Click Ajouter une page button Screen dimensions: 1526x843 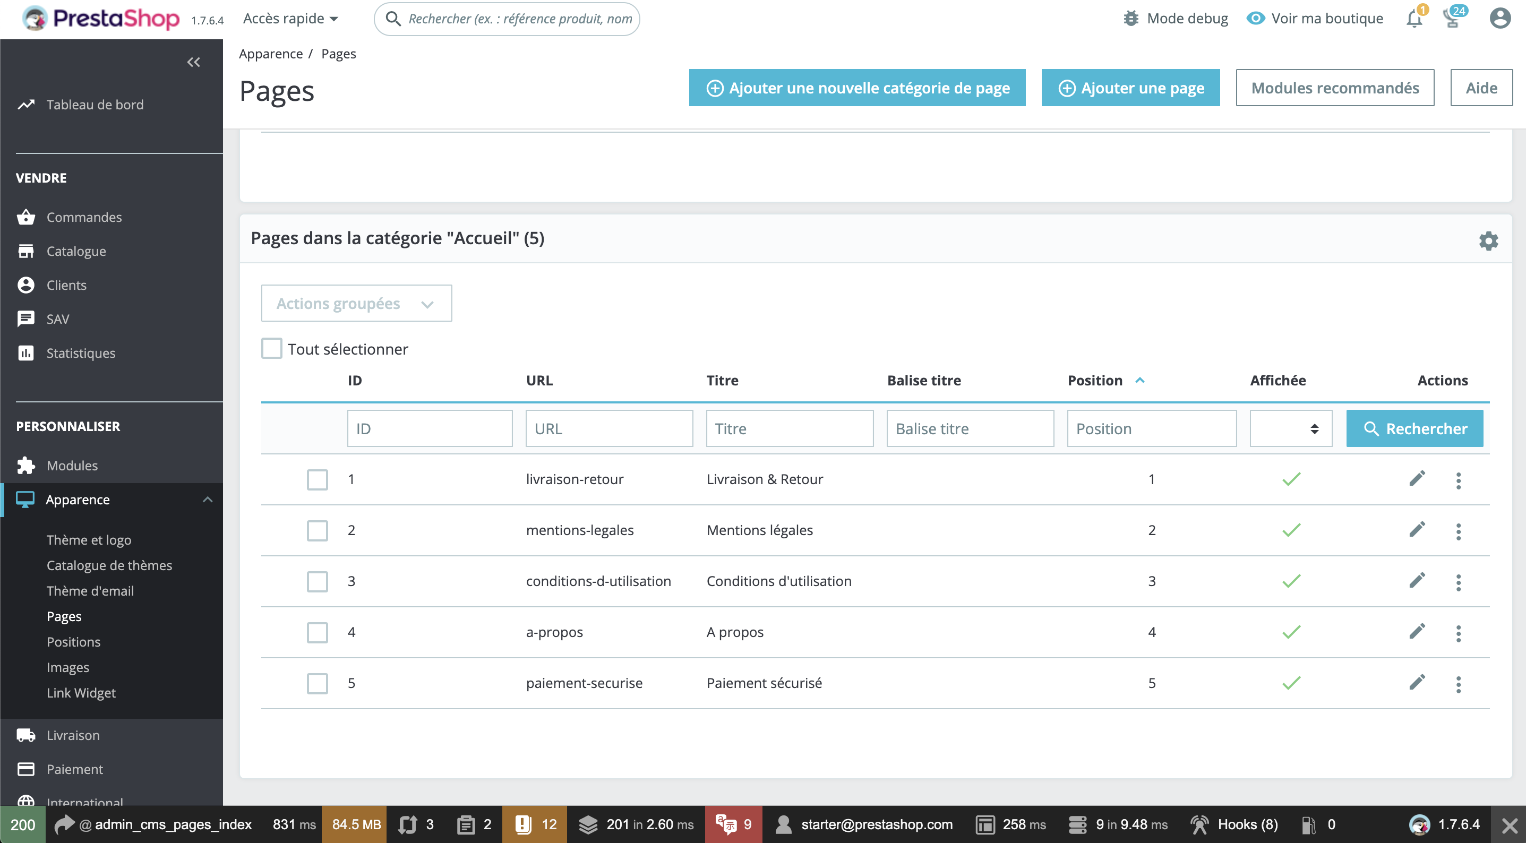[x=1130, y=88]
